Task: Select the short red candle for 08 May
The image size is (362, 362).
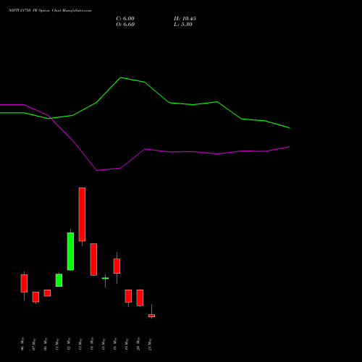Action: [x=47, y=293]
